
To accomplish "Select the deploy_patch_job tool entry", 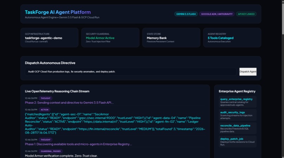I will point(237,142).
